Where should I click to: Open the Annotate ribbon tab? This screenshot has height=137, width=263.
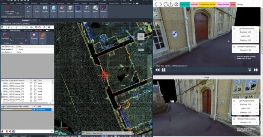point(61,3)
